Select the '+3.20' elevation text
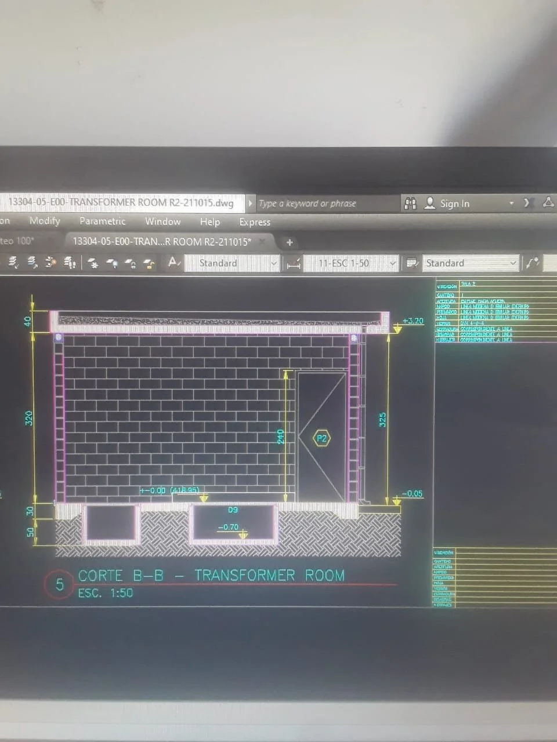This screenshot has height=742, width=557. click(x=413, y=321)
